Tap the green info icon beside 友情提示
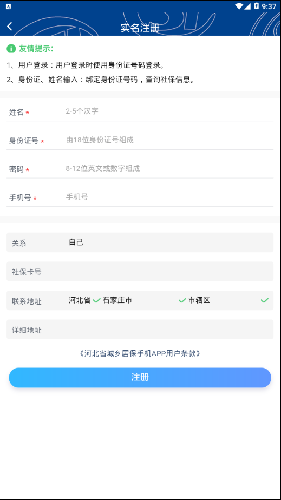The height and width of the screenshot is (500, 281). (11, 49)
